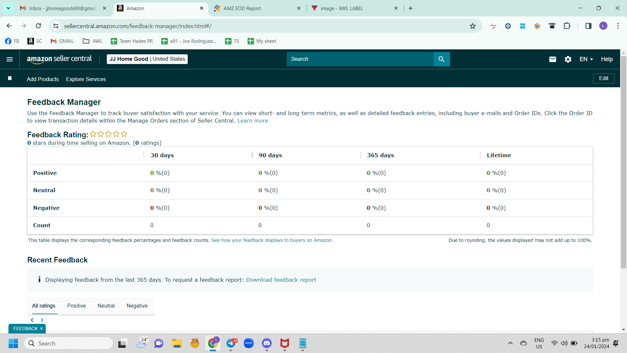Bookmark this page with star icon
The image size is (627, 353).
[x=473, y=26]
